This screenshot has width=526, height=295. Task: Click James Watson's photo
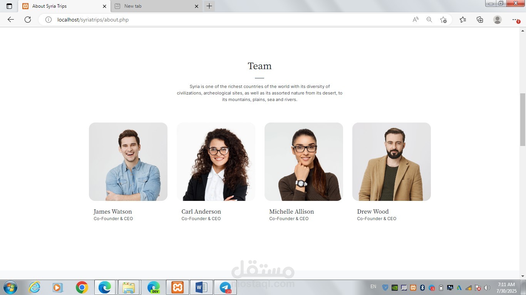pyautogui.click(x=128, y=162)
